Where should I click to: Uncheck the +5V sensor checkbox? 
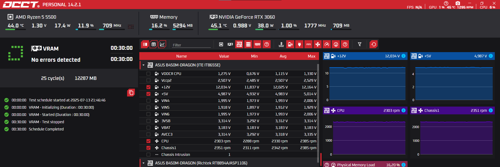(148, 94)
